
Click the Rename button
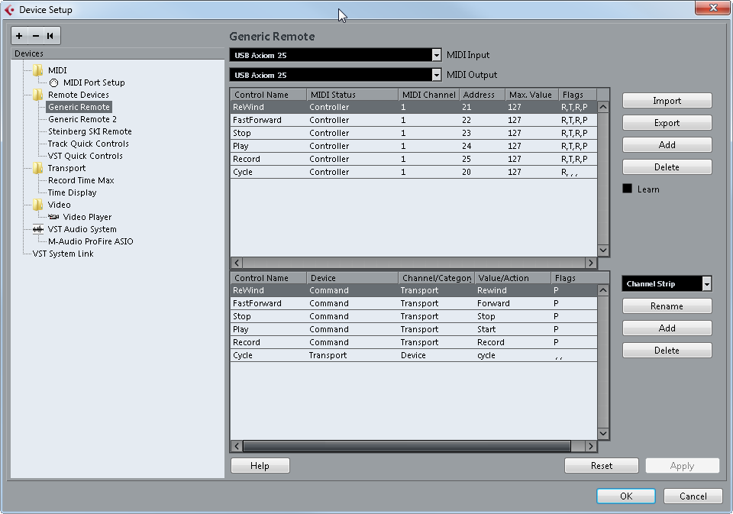click(666, 305)
